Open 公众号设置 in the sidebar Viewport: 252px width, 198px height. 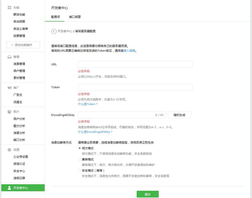(21, 157)
